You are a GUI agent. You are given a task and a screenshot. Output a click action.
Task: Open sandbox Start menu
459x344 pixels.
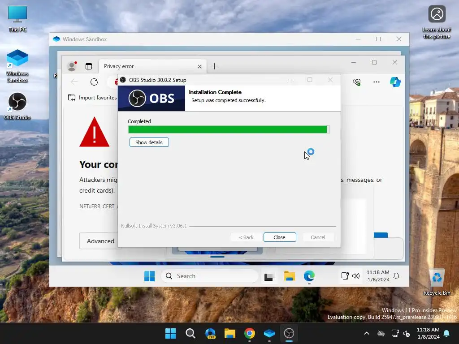(150, 276)
